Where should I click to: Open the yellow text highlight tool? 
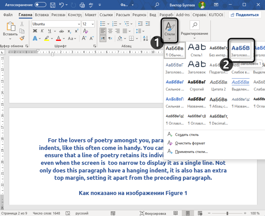[x=47, y=38]
